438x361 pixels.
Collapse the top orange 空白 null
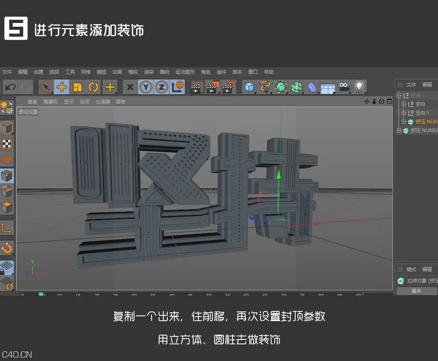click(399, 95)
